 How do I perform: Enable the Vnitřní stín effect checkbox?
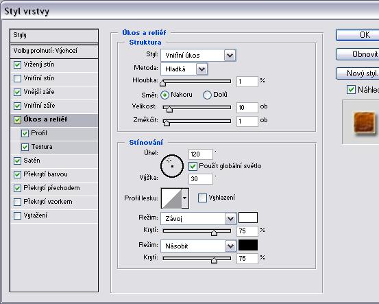(x=17, y=78)
